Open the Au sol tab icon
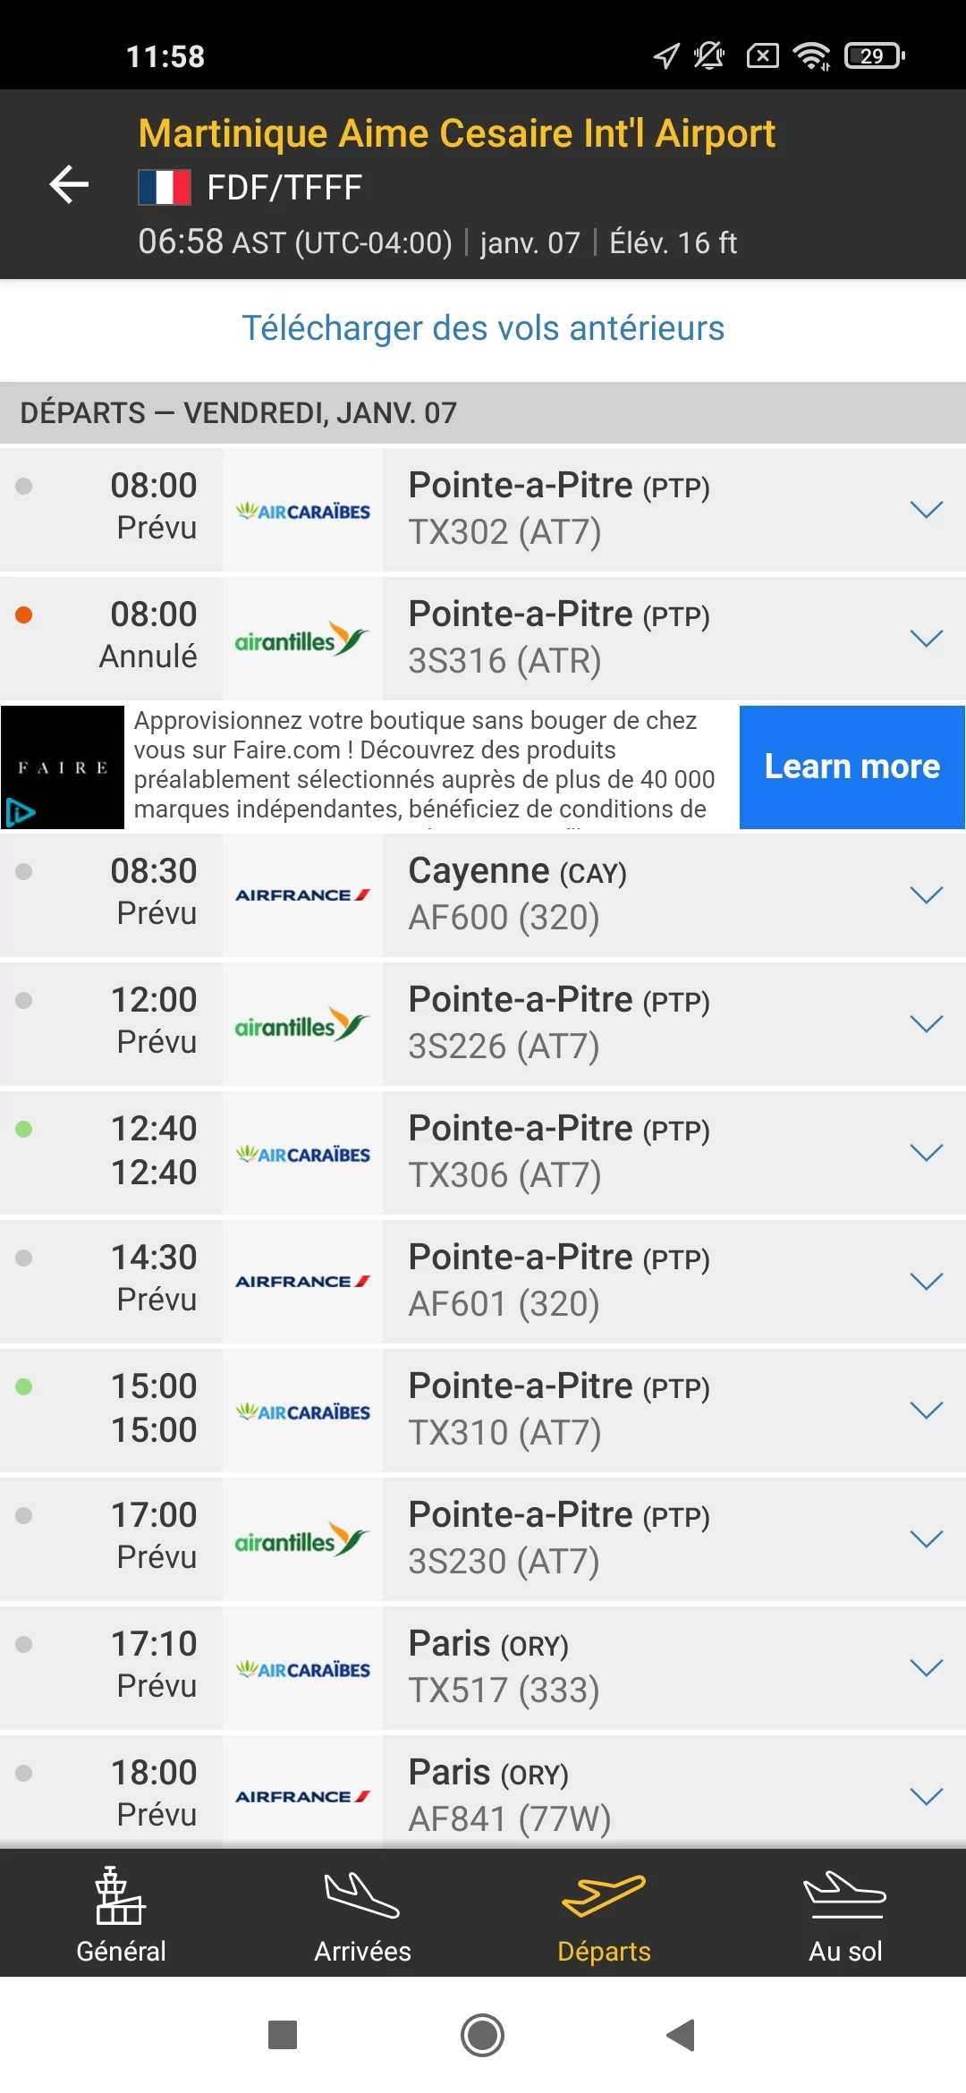This screenshot has height=2093, width=966. (845, 1895)
